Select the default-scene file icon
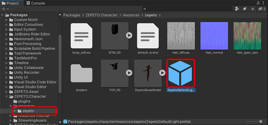Viewport: 268px width, 125px height. pyautogui.click(x=148, y=36)
